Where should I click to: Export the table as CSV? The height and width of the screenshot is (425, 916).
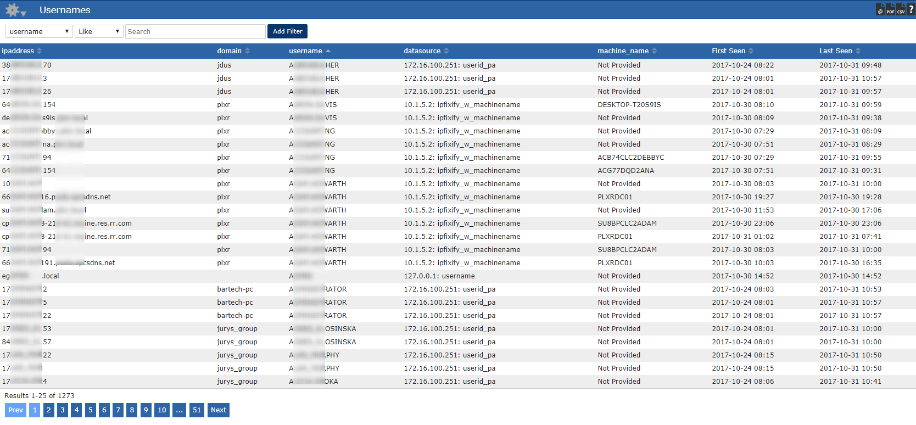901,10
